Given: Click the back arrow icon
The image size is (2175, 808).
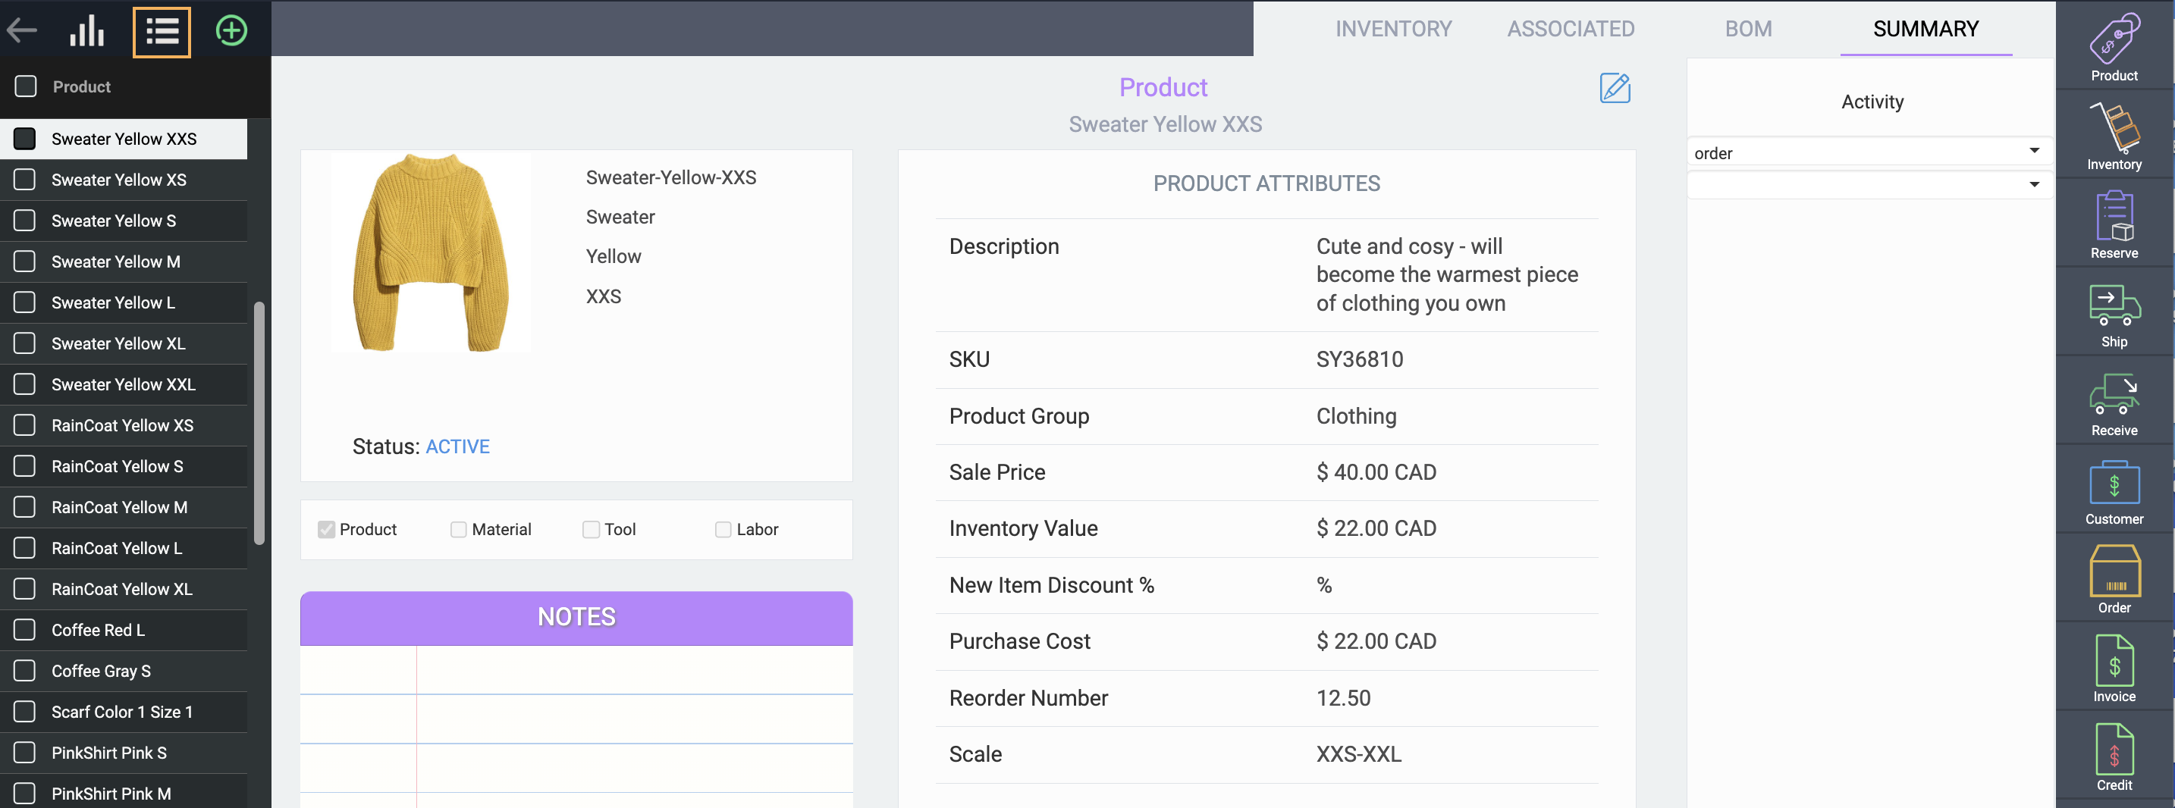Looking at the screenshot, I should pyautogui.click(x=22, y=30).
